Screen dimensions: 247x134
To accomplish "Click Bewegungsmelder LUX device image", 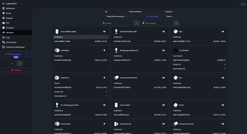I will click(x=116, y=50).
